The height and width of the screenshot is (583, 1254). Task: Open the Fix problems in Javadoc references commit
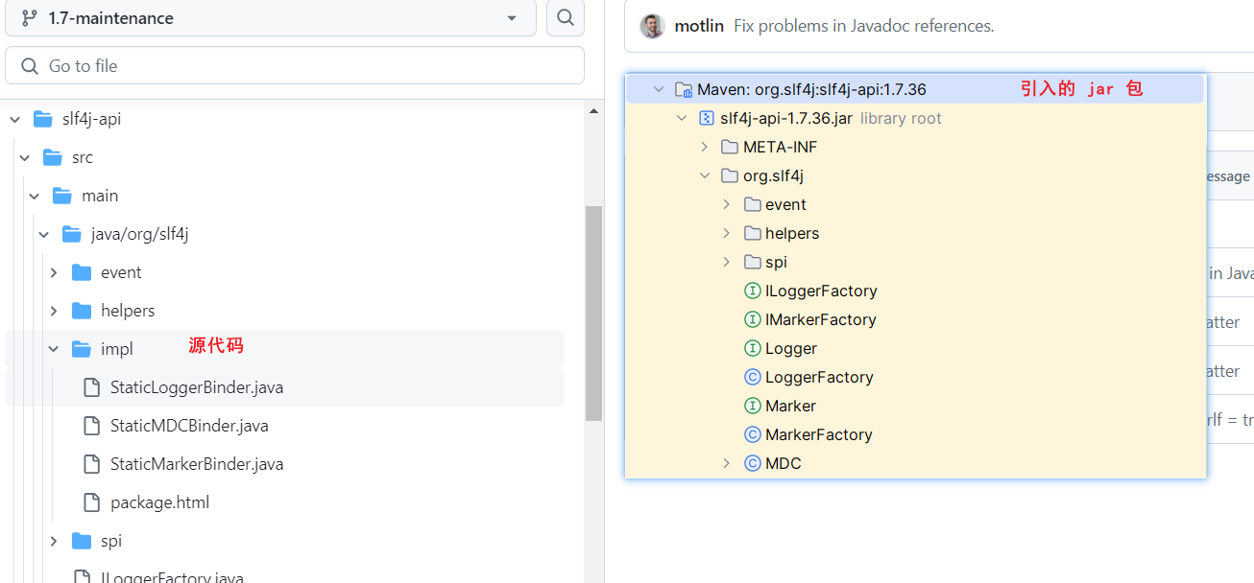click(864, 26)
